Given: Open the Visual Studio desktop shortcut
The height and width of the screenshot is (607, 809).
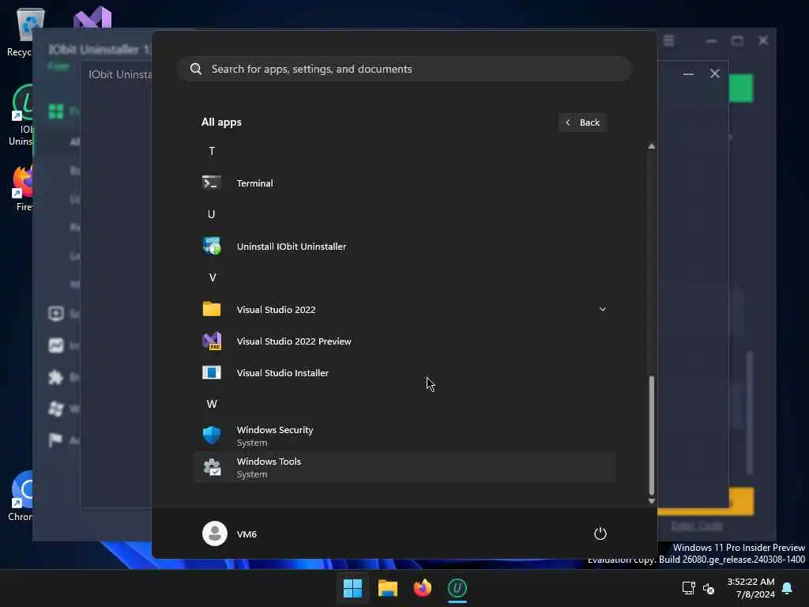Looking at the screenshot, I should point(92,18).
